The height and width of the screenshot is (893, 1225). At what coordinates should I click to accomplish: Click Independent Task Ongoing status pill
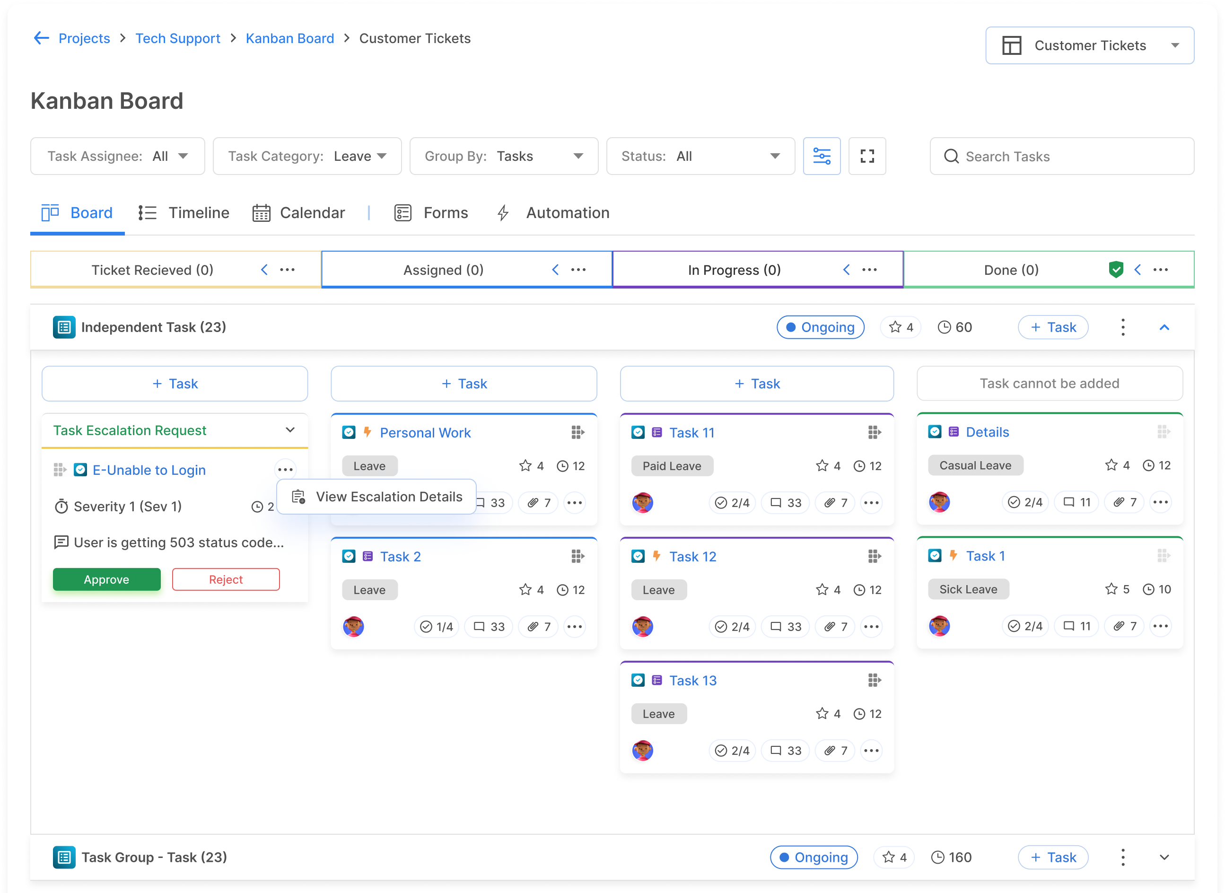click(x=820, y=327)
